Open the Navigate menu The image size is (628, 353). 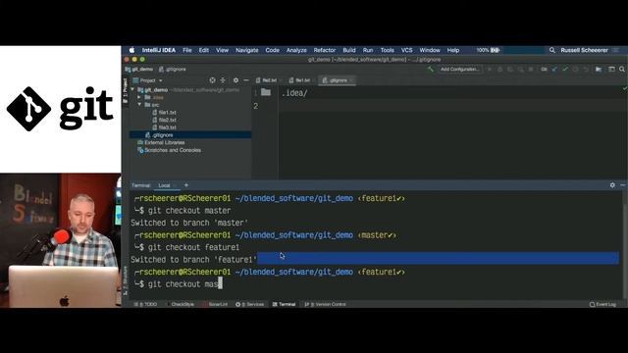click(247, 50)
